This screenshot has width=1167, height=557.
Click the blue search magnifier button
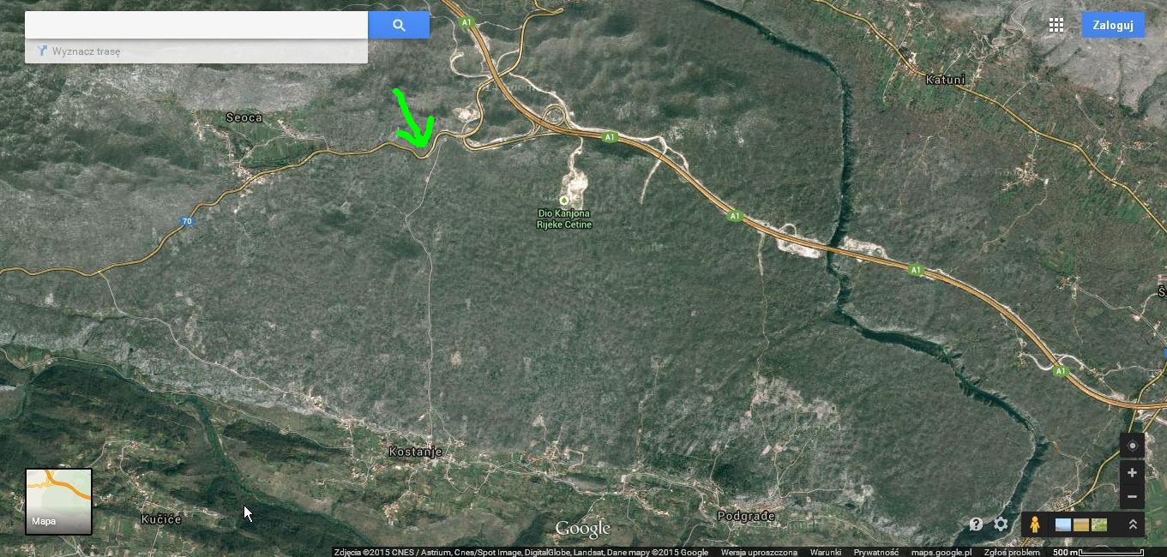click(399, 25)
